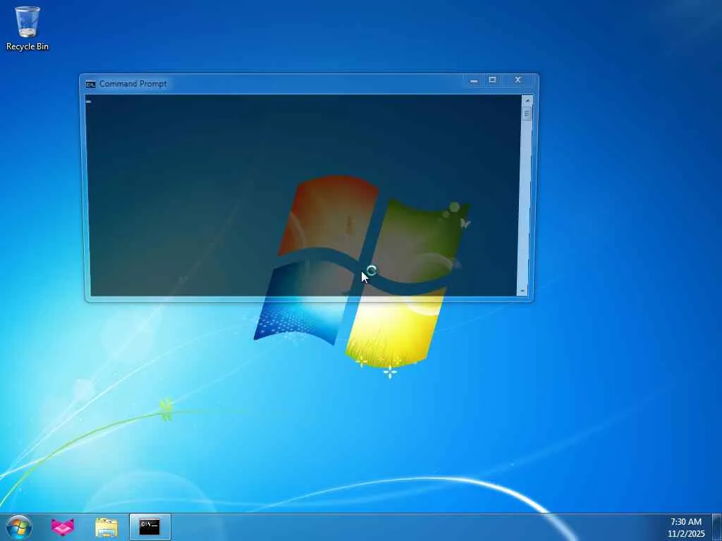Maximize the Command Prompt window
Screen dimensions: 722x541
[x=492, y=80]
